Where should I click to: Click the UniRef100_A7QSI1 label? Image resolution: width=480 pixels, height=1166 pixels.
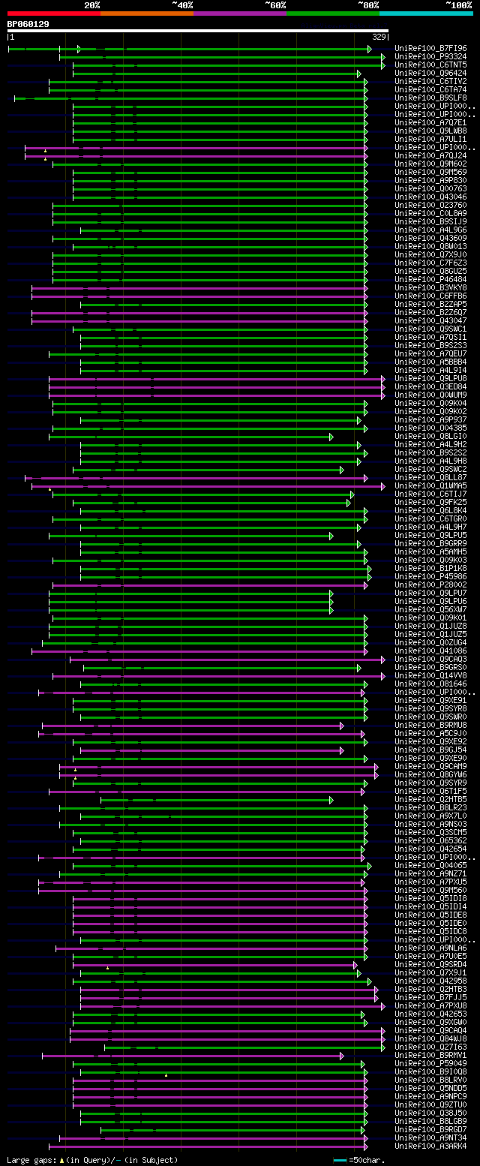[x=430, y=337]
